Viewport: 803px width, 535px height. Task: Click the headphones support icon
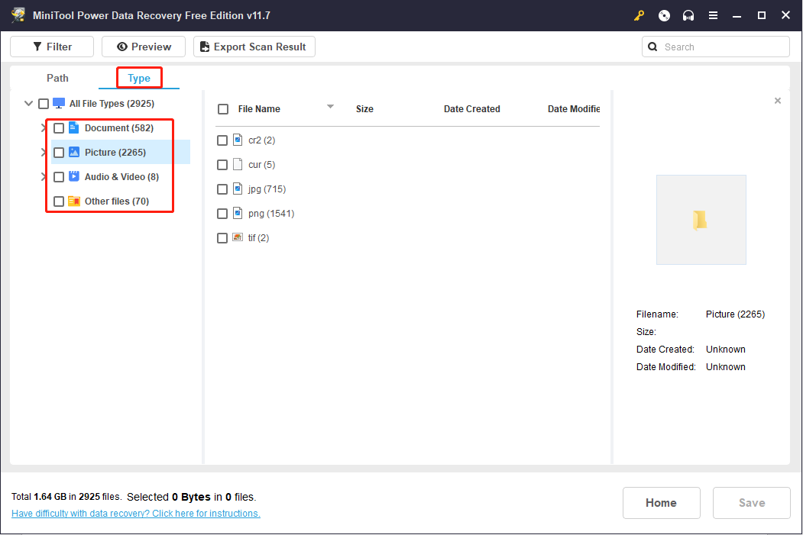(688, 15)
